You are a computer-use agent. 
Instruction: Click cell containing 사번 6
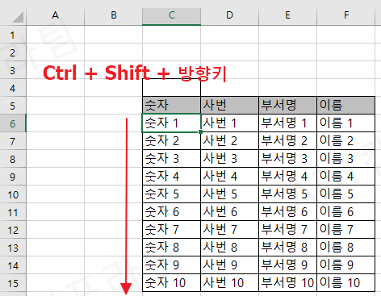[229, 212]
